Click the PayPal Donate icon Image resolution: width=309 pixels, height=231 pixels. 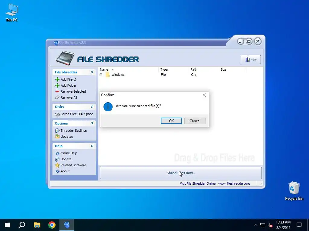pos(57,159)
